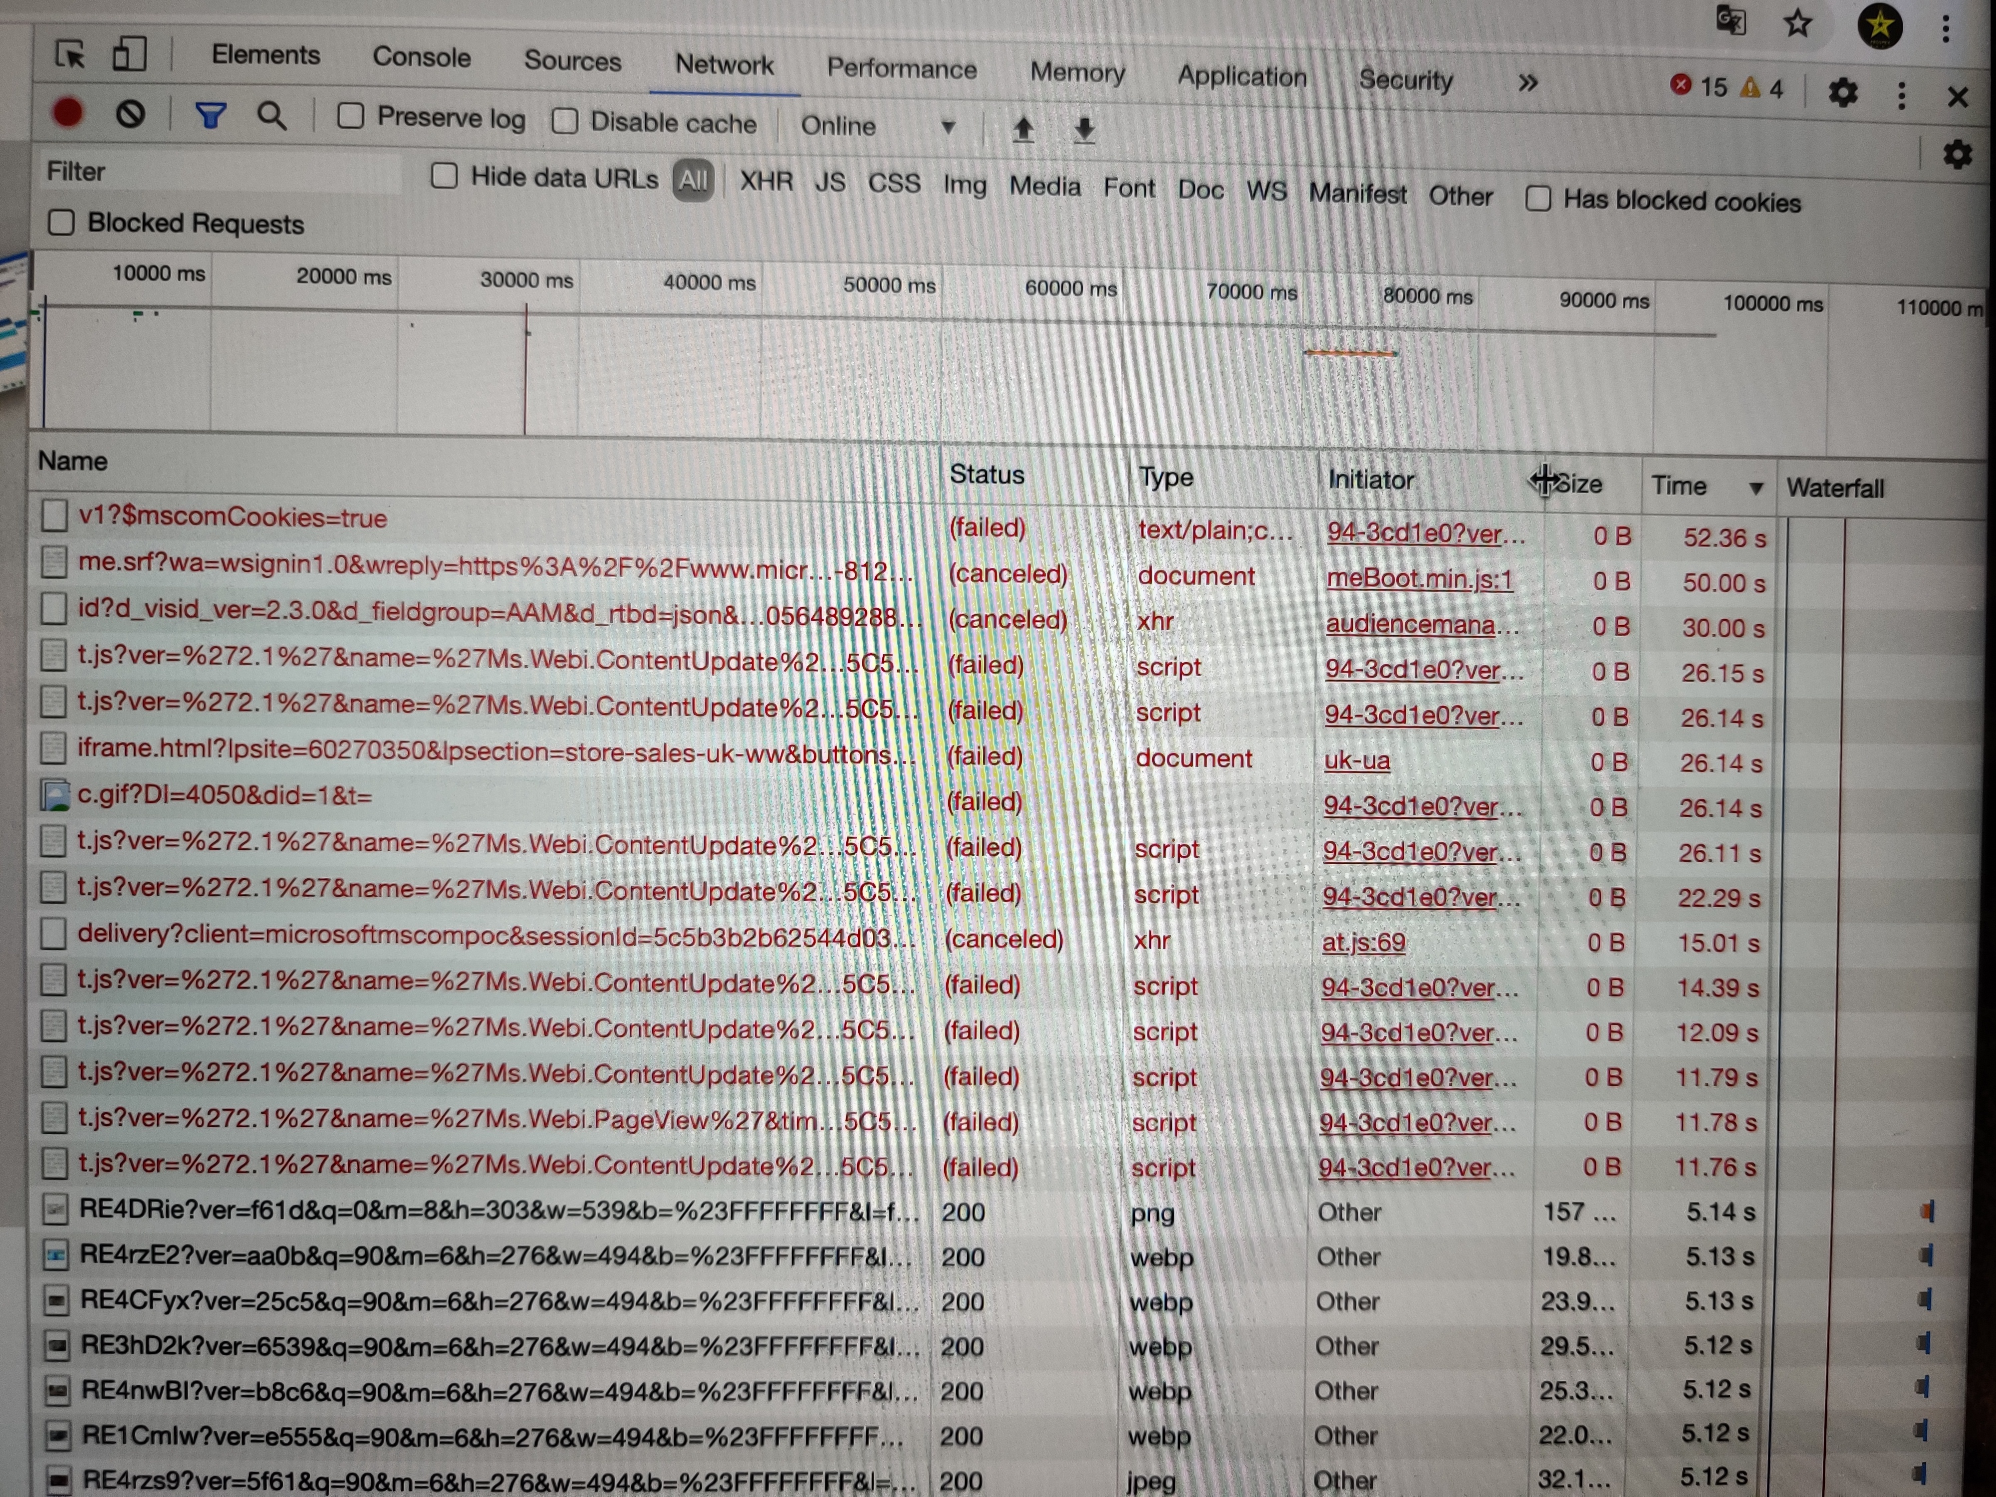Open initiator link audiencemana…
The image size is (1996, 1497).
(1422, 624)
